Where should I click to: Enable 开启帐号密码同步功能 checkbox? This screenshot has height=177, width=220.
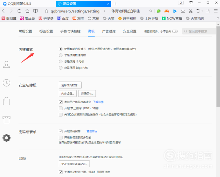click(61, 138)
